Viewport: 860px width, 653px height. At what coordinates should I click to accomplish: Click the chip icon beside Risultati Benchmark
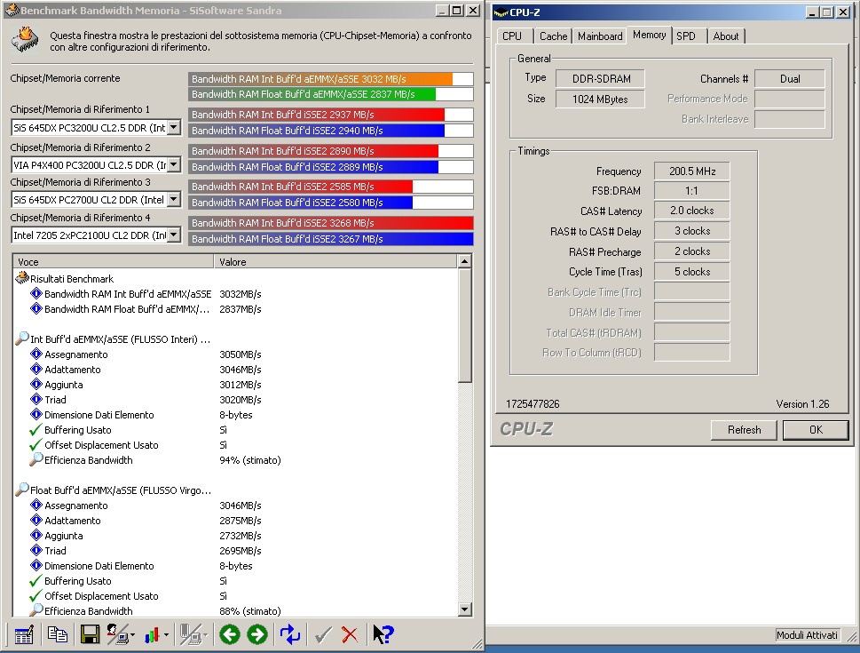pos(22,278)
